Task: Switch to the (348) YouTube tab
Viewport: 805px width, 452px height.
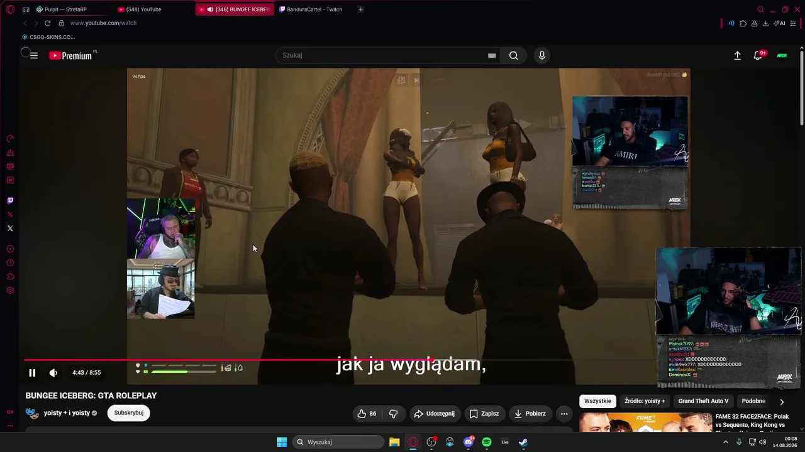Action: (x=152, y=9)
